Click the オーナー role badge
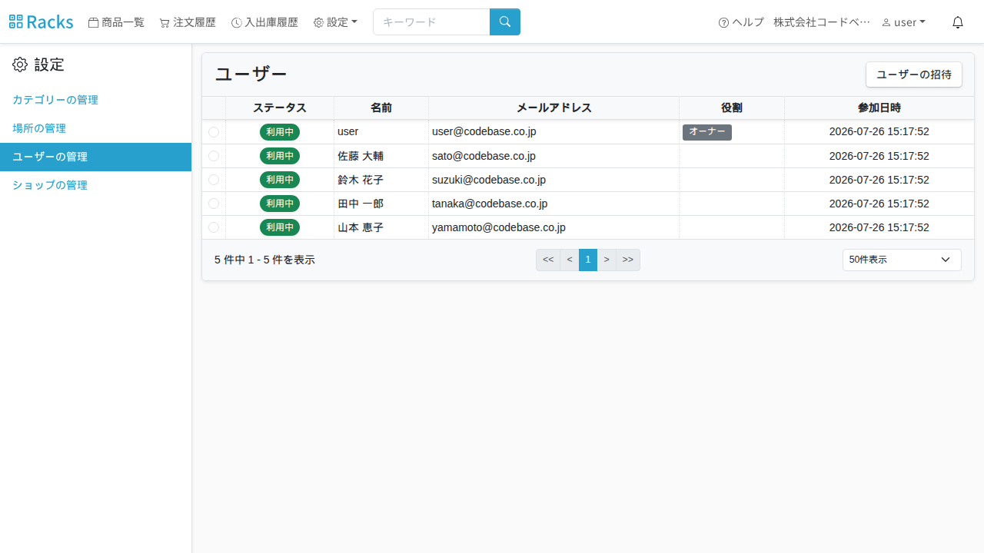Image resolution: width=984 pixels, height=553 pixels. (x=707, y=132)
